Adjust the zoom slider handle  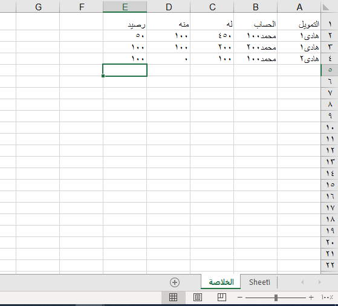[x=276, y=298]
